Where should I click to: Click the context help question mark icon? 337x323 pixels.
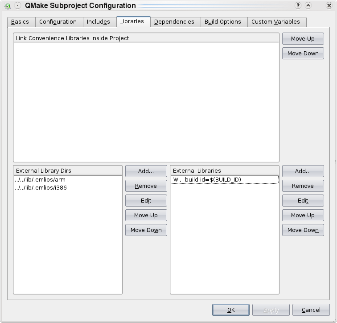click(x=298, y=6)
